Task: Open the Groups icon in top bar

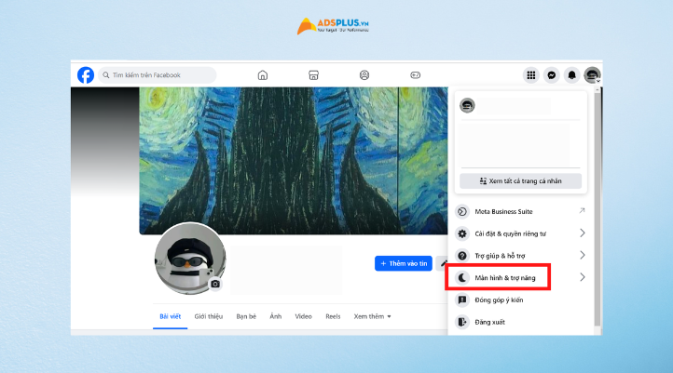Action: click(364, 75)
